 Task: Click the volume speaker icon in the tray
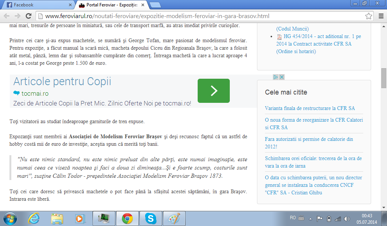point(347,218)
